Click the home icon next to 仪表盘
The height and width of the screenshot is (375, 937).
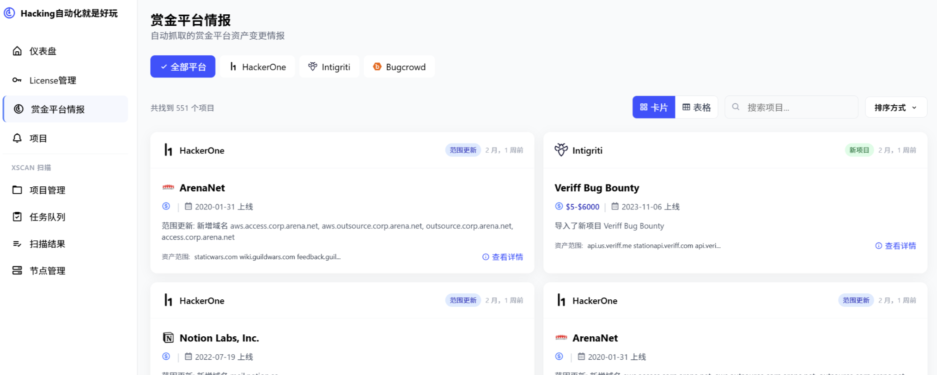click(x=17, y=51)
